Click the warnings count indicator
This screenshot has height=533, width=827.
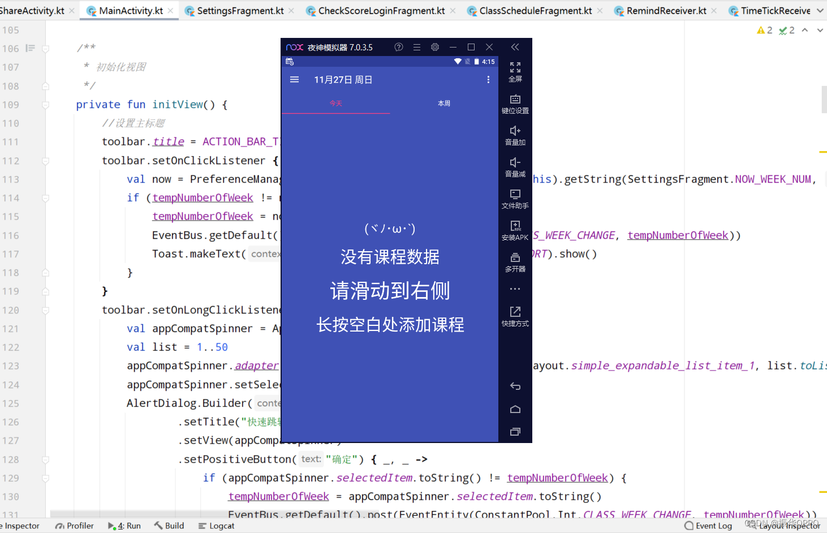click(x=765, y=30)
